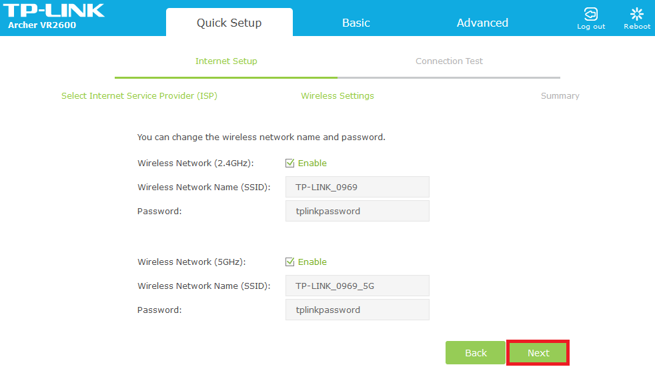
Task: Toggle the 2.4GHz wireless network Enable checkbox
Action: (x=290, y=163)
